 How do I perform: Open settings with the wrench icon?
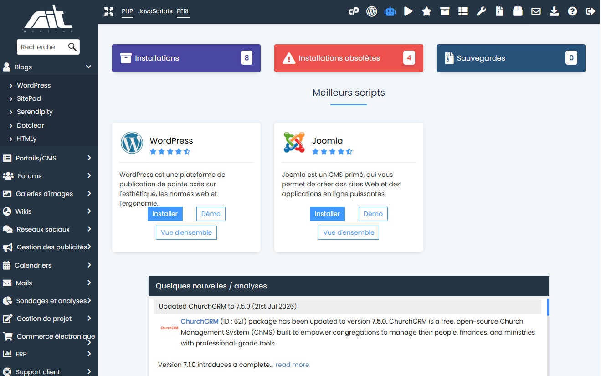(481, 11)
